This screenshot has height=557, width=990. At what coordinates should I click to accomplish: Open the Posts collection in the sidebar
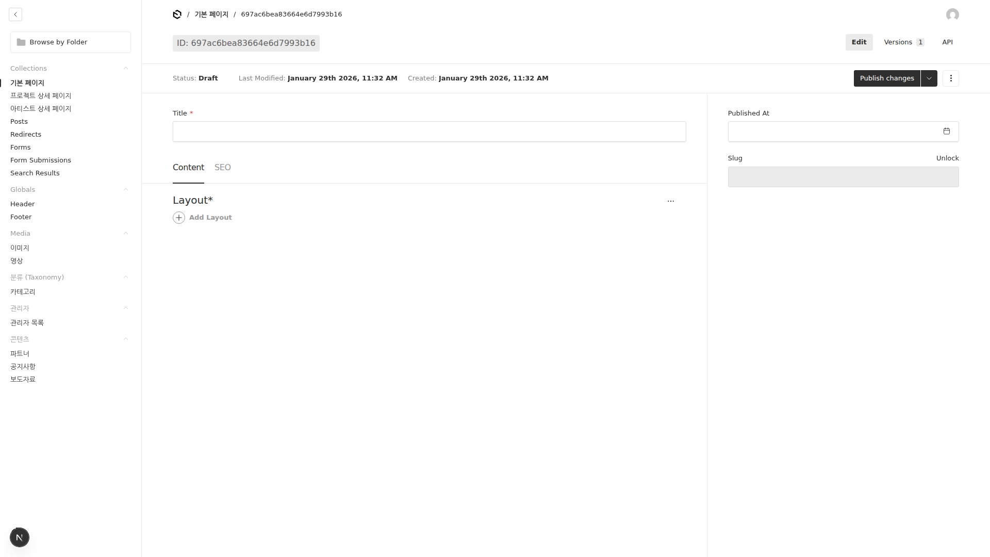click(x=19, y=122)
